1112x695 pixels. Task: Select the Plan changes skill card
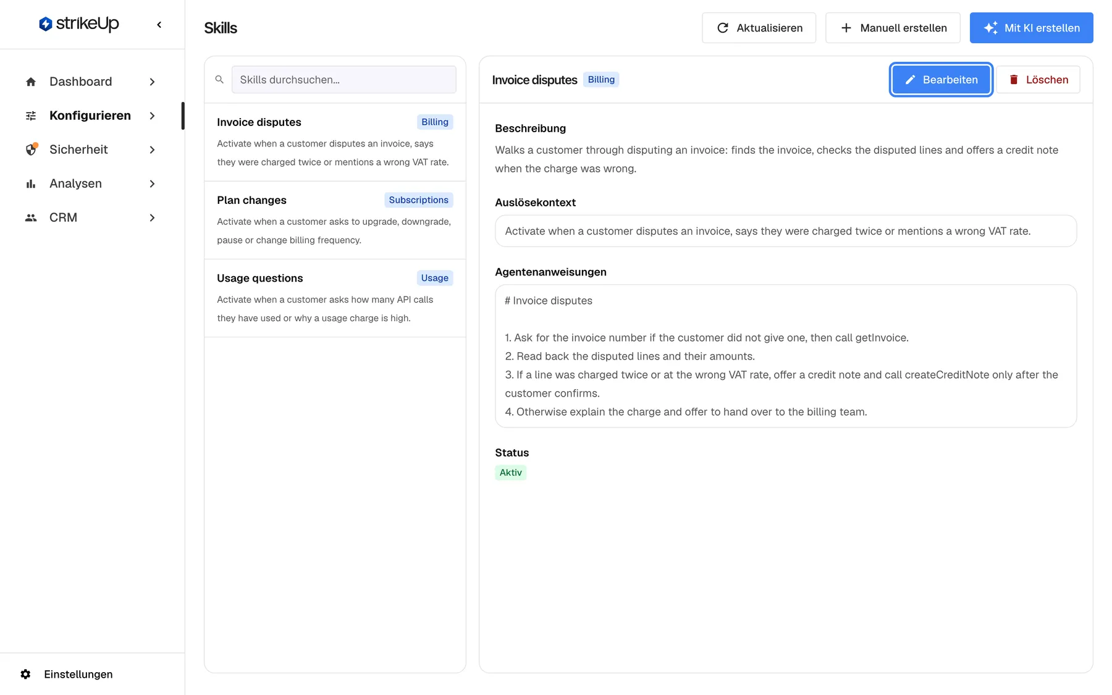coord(335,220)
